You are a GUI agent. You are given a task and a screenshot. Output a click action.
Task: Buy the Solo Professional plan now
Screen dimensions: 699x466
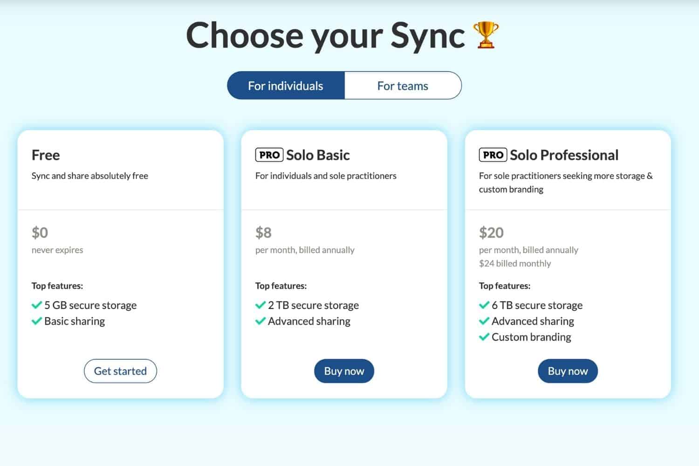[568, 371]
